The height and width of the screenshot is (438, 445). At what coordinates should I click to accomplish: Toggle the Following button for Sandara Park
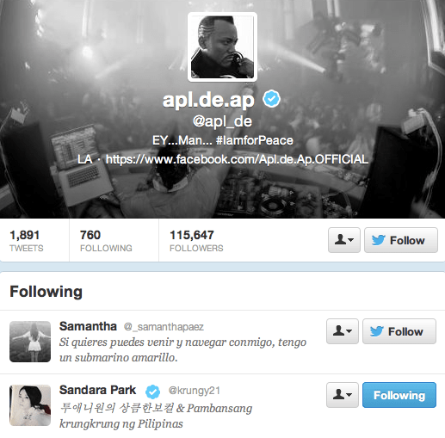pos(399,395)
